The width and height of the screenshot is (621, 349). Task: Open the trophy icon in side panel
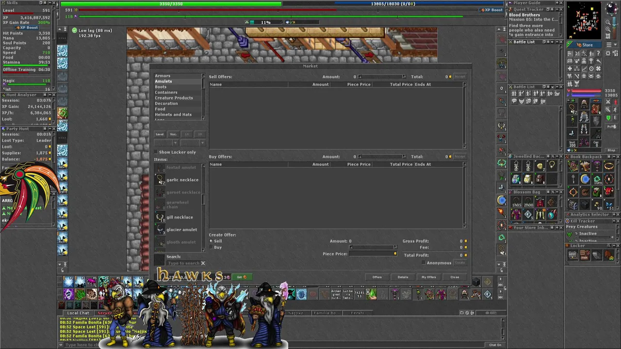[x=591, y=61]
